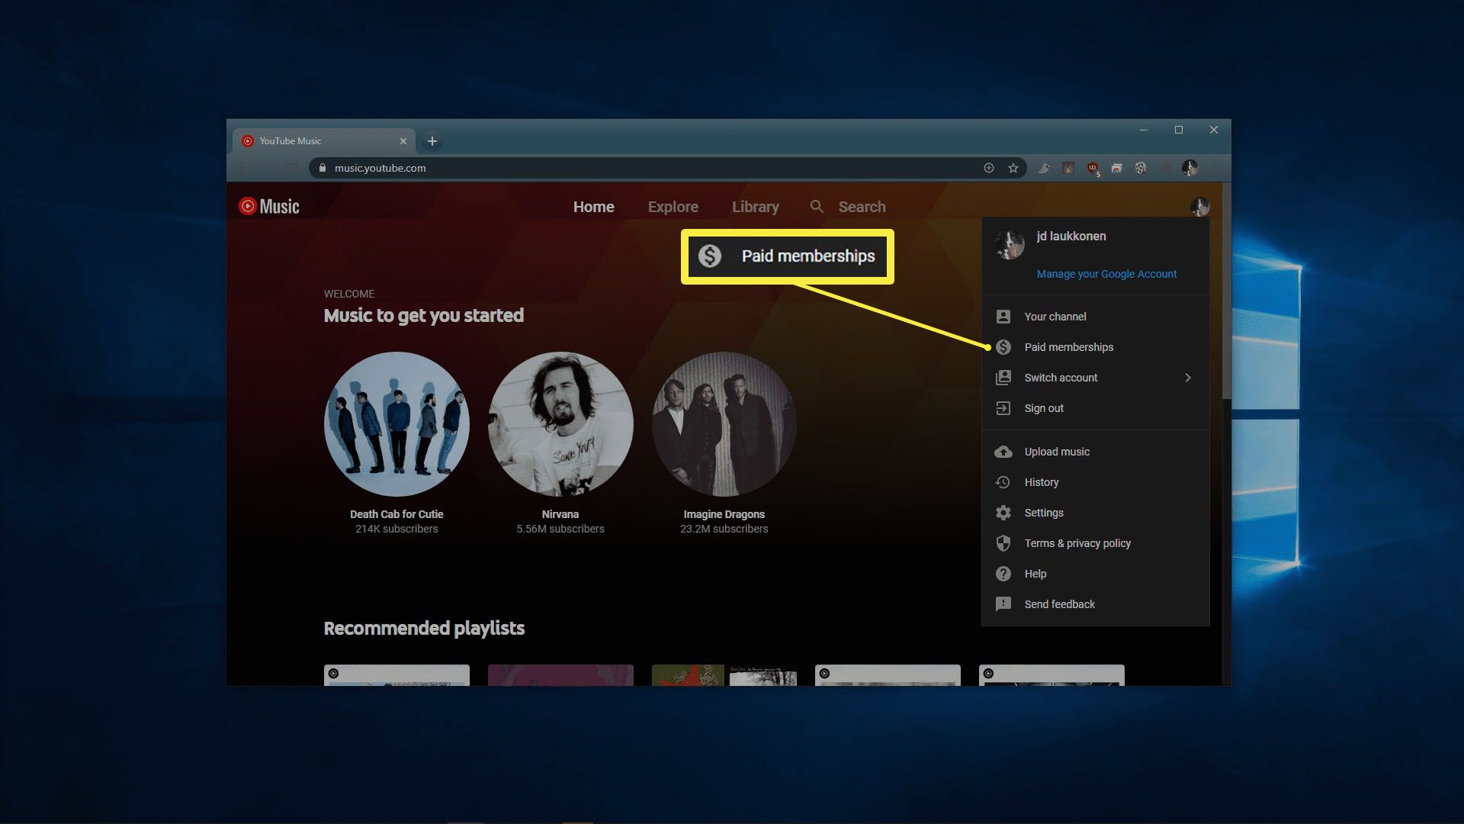
Task: Select the Settings gear icon in menu
Action: [x=1003, y=512]
